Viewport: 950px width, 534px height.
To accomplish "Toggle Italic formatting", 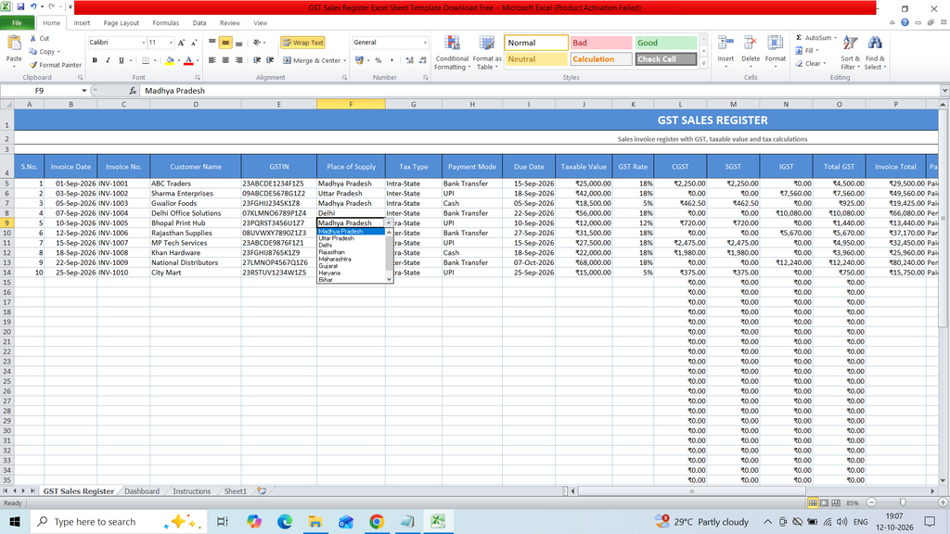I will 108,60.
